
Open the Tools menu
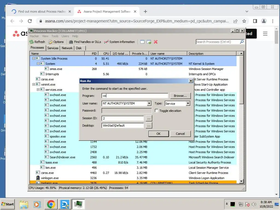(x=55, y=36)
